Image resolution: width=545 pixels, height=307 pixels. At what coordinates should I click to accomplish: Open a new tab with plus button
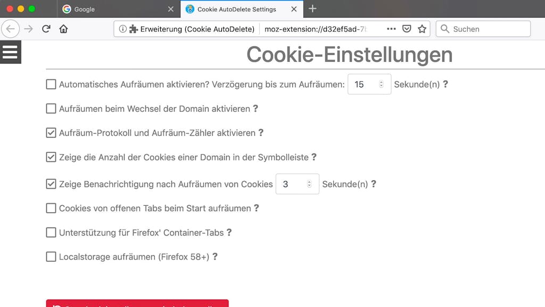click(312, 9)
